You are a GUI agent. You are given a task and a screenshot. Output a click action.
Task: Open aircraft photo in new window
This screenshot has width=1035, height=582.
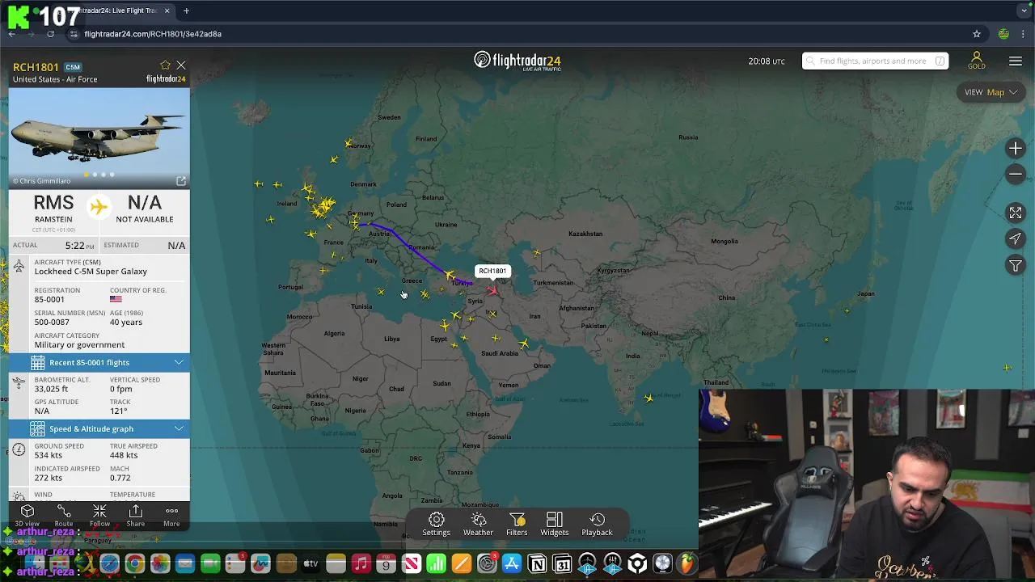(181, 180)
